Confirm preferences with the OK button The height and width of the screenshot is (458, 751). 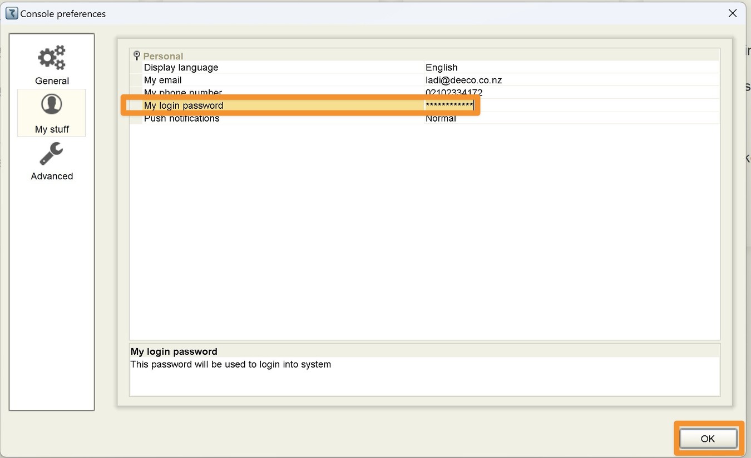click(707, 439)
